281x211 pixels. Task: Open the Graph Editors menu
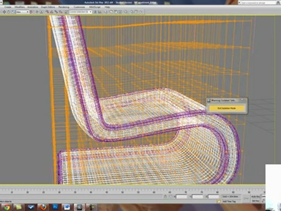47,7
